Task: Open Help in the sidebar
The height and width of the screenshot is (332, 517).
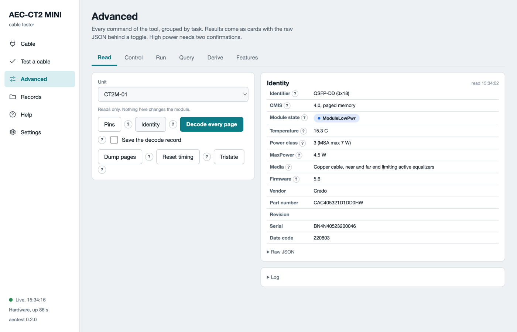Action: click(x=40, y=114)
